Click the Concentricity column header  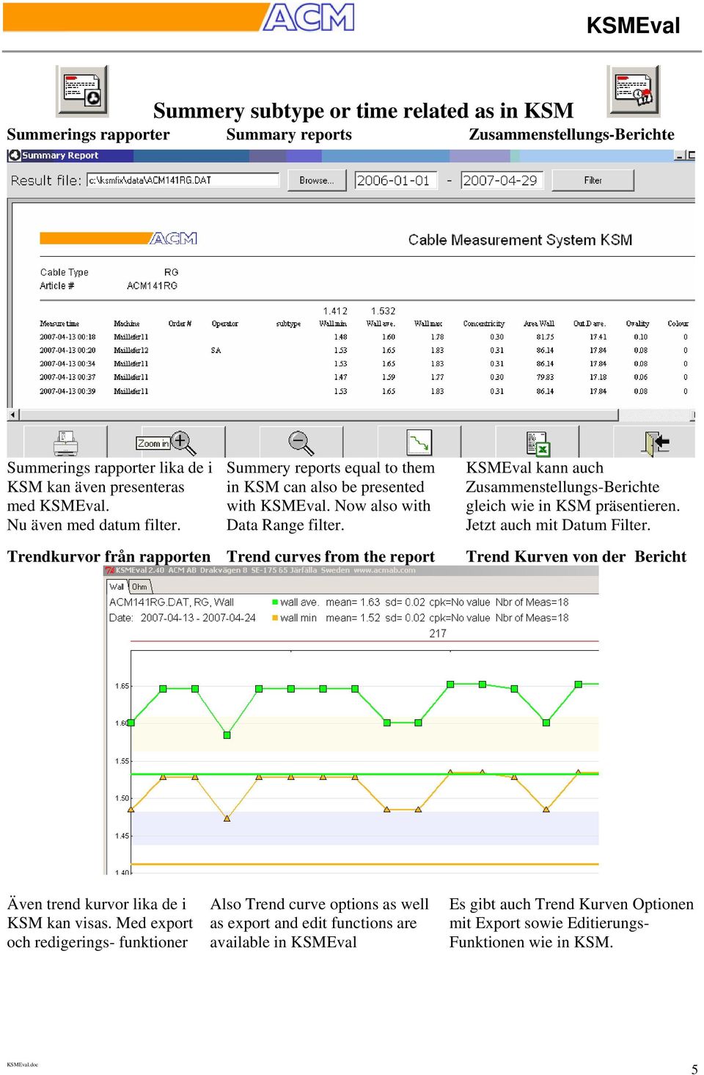coord(484,324)
